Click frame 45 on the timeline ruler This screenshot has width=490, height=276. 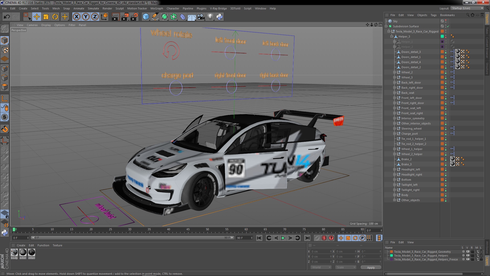click(x=188, y=229)
